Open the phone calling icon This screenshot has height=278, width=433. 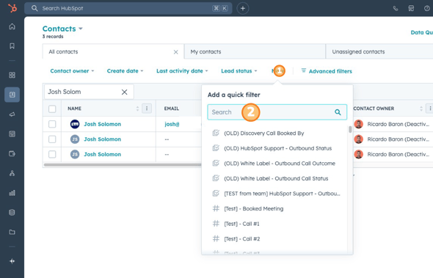(396, 9)
